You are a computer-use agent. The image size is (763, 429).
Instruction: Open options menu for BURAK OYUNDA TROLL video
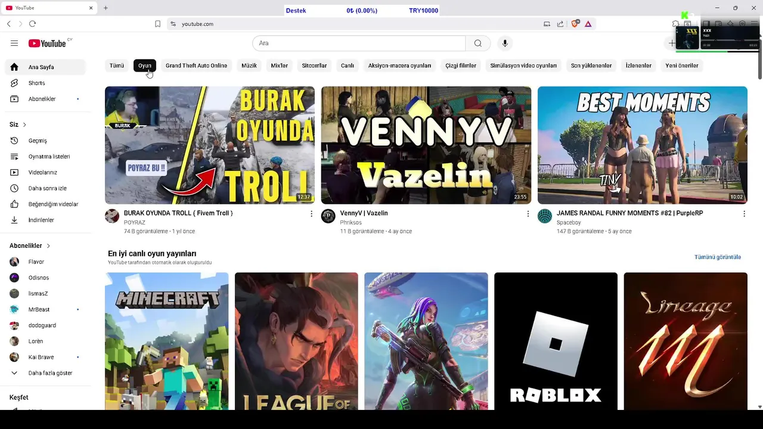click(311, 213)
